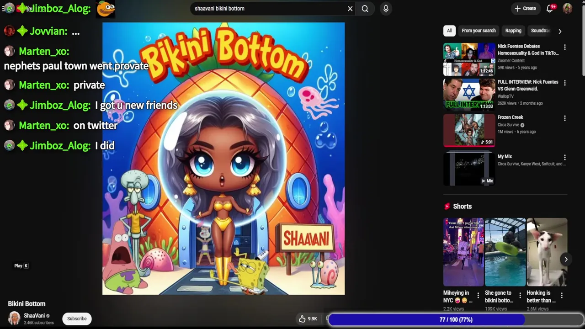The height and width of the screenshot is (329, 585).
Task: Open the My Mix playlist thumbnail
Action: click(469, 169)
